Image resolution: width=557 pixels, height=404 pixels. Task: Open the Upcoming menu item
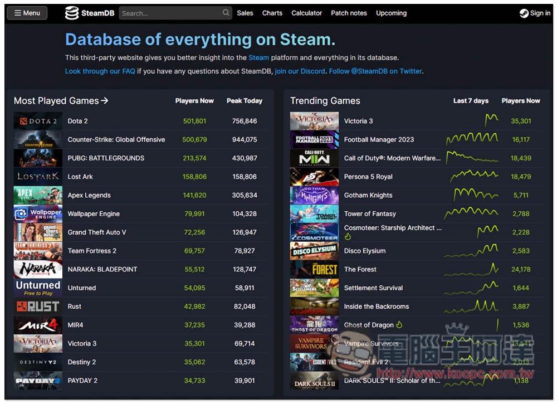pyautogui.click(x=392, y=13)
